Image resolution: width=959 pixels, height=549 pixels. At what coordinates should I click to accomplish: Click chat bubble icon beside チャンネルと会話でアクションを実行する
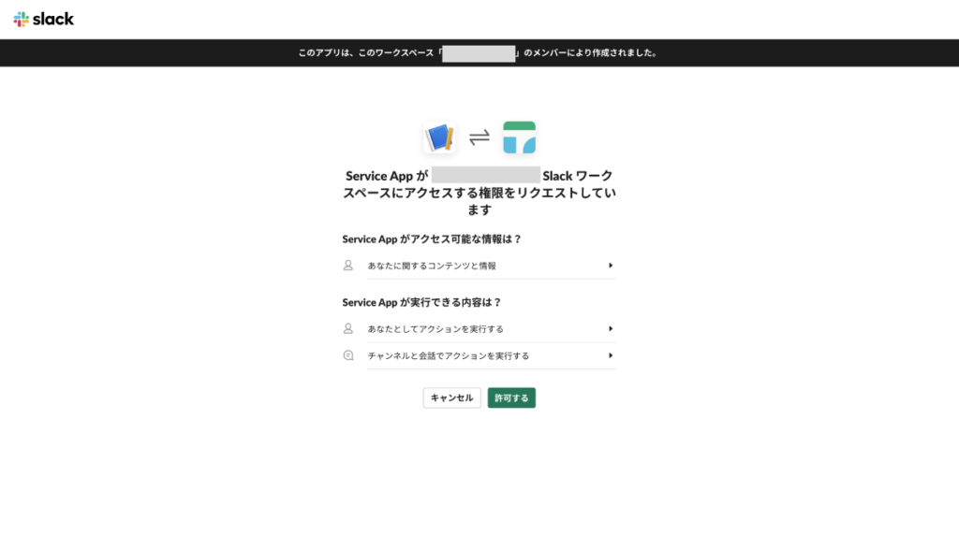pyautogui.click(x=348, y=355)
